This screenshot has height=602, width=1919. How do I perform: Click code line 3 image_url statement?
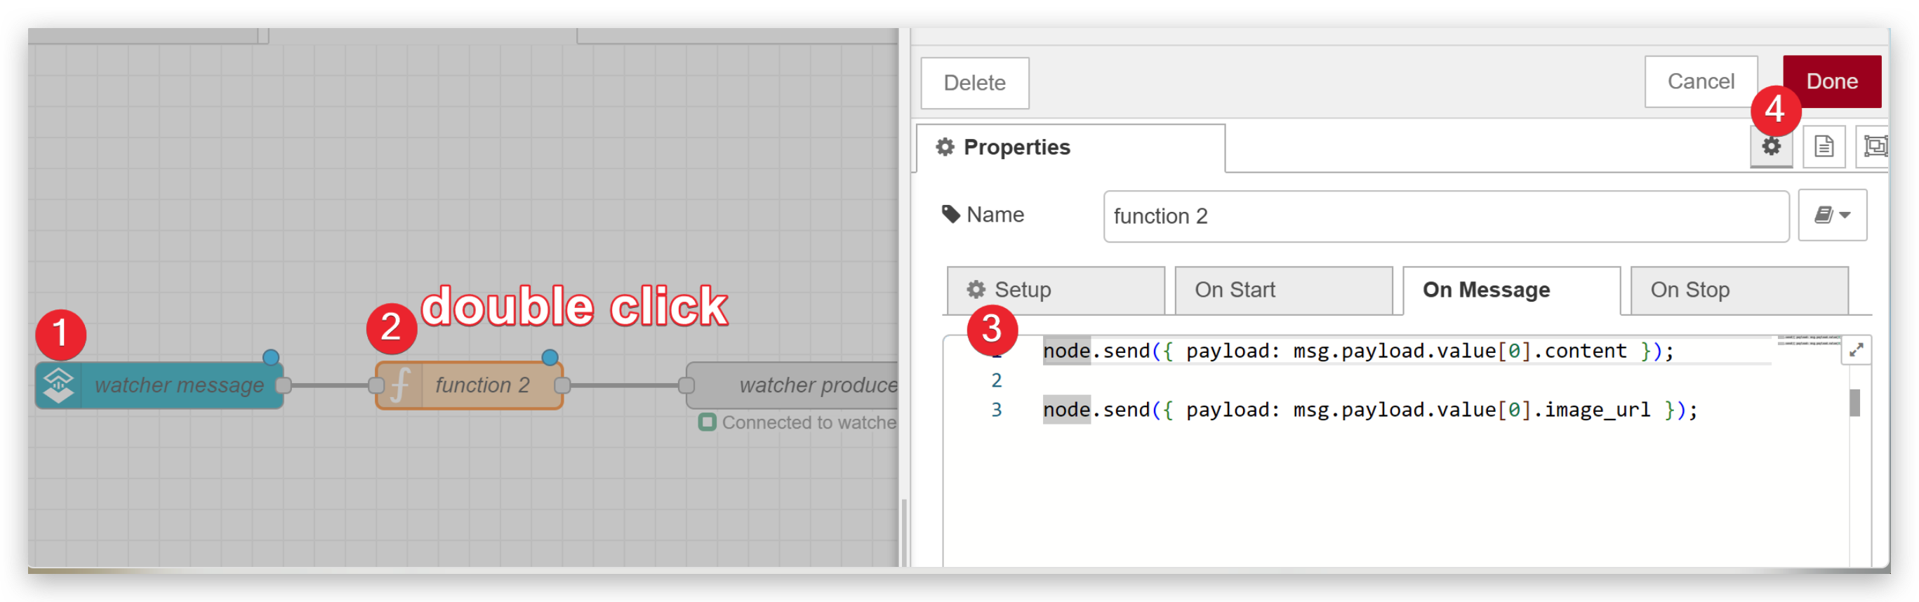pos(1369,410)
